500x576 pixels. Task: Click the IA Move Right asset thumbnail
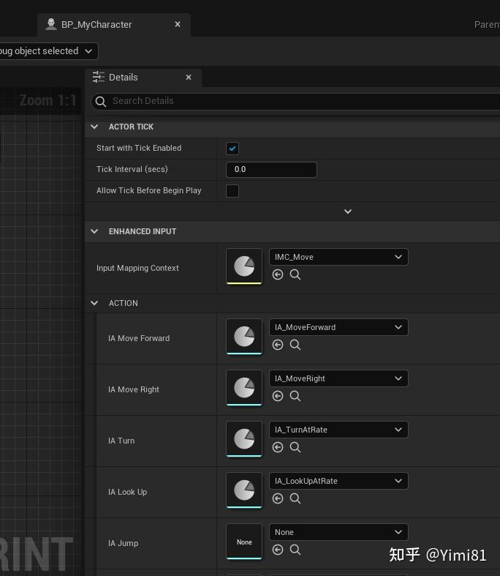coord(244,388)
